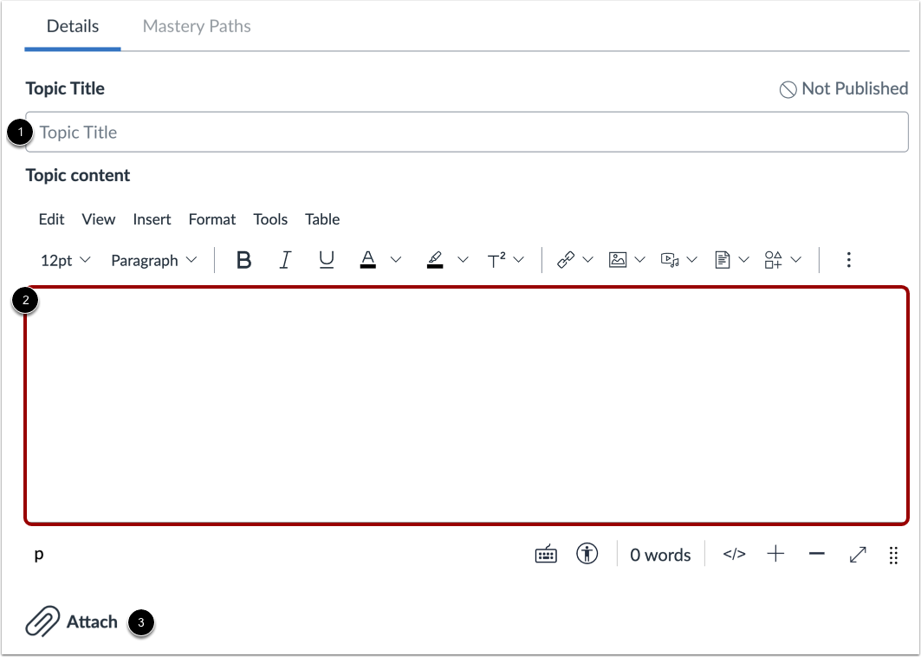Screen dimensions: 921x657
Task: Expand the highlight color options arrow
Action: [x=463, y=260]
